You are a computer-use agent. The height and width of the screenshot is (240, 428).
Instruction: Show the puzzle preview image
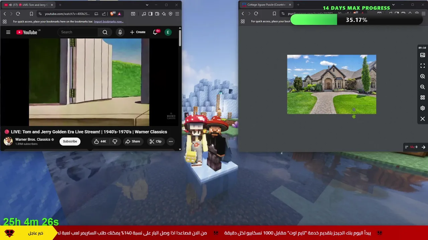(x=423, y=55)
